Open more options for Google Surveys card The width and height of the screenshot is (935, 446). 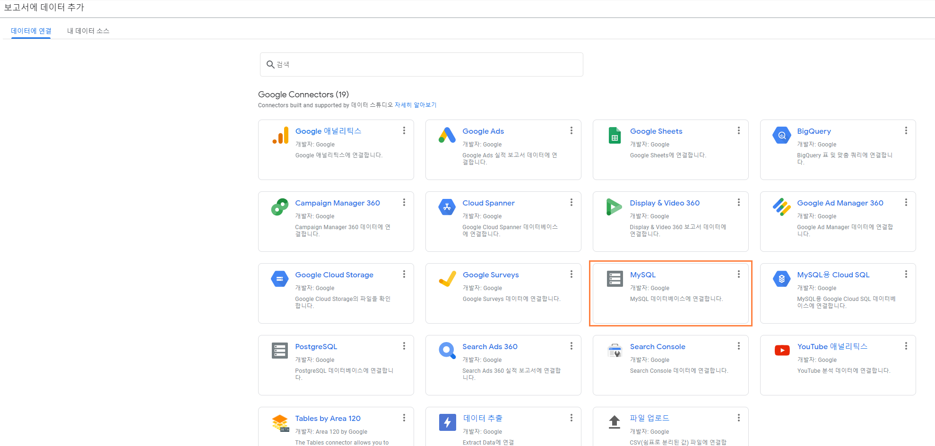[x=571, y=274]
